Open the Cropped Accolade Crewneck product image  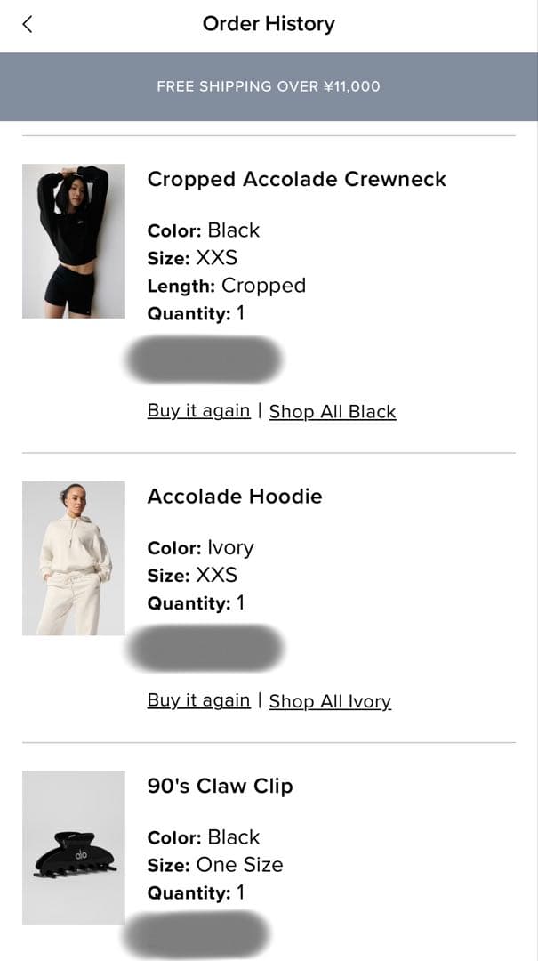pyautogui.click(x=74, y=240)
